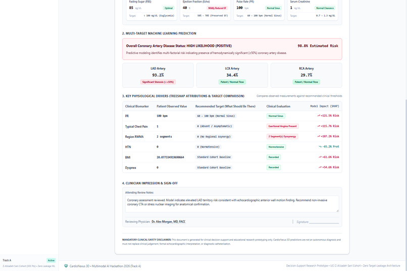Viewport: 407px width, 271px height.
Task: Click the RCA Artery 29.7% value
Action: pos(307,75)
